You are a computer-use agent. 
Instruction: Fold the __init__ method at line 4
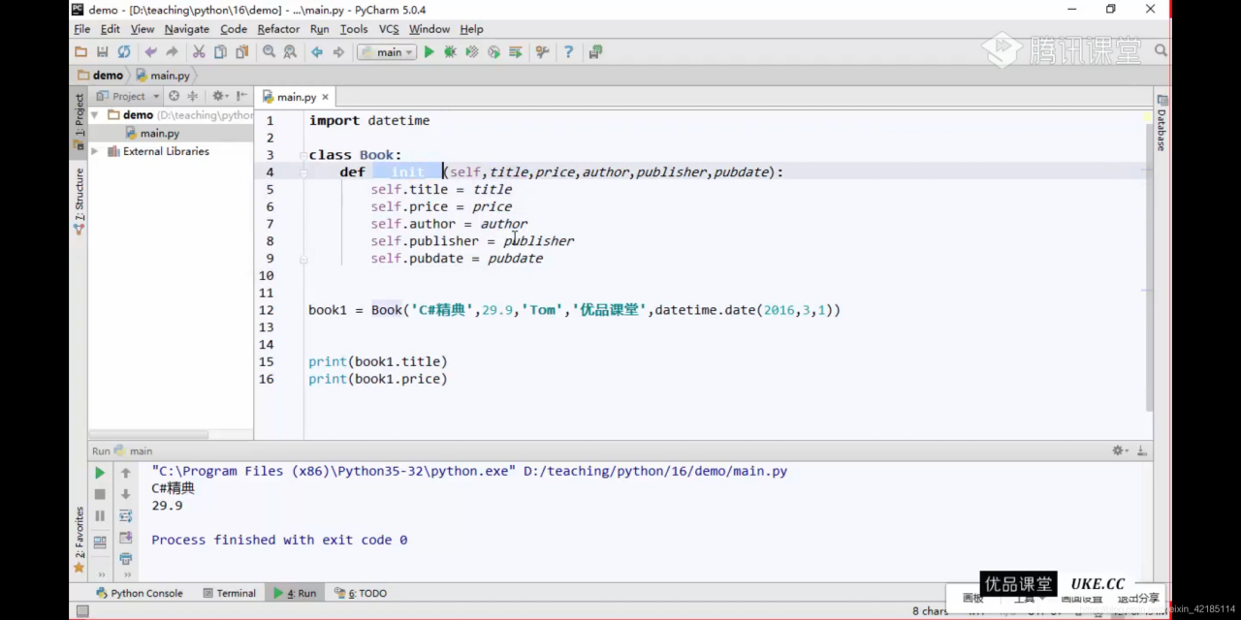click(303, 172)
